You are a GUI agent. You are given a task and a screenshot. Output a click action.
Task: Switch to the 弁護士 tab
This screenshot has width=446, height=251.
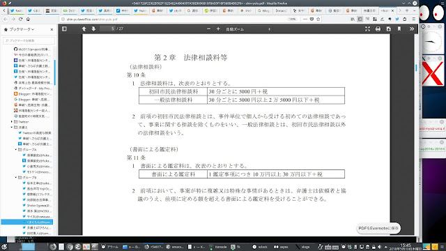369,10
